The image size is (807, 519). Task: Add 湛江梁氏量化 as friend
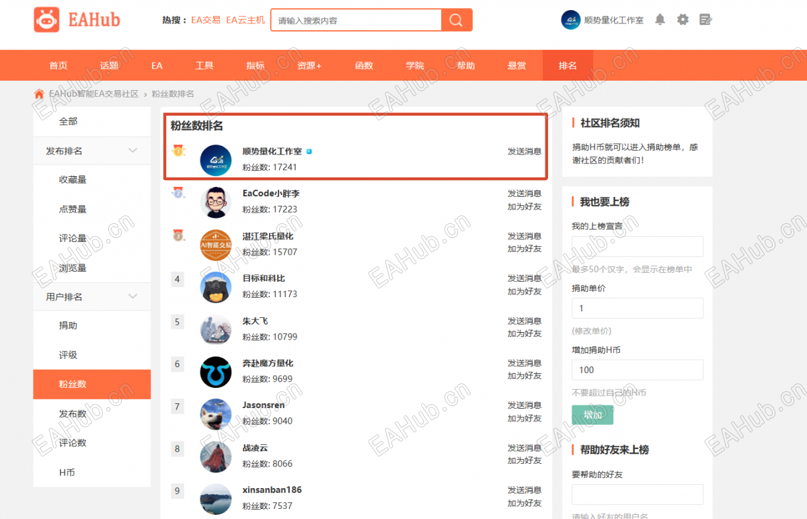click(525, 249)
